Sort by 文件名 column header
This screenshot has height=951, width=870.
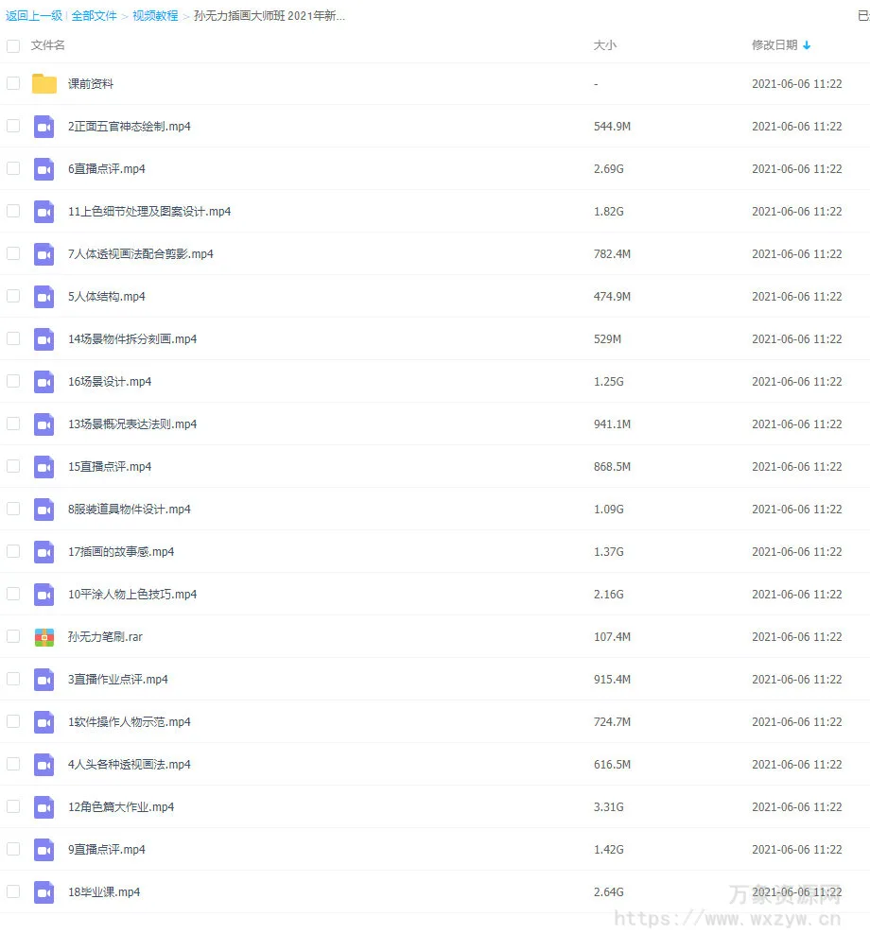click(x=48, y=45)
